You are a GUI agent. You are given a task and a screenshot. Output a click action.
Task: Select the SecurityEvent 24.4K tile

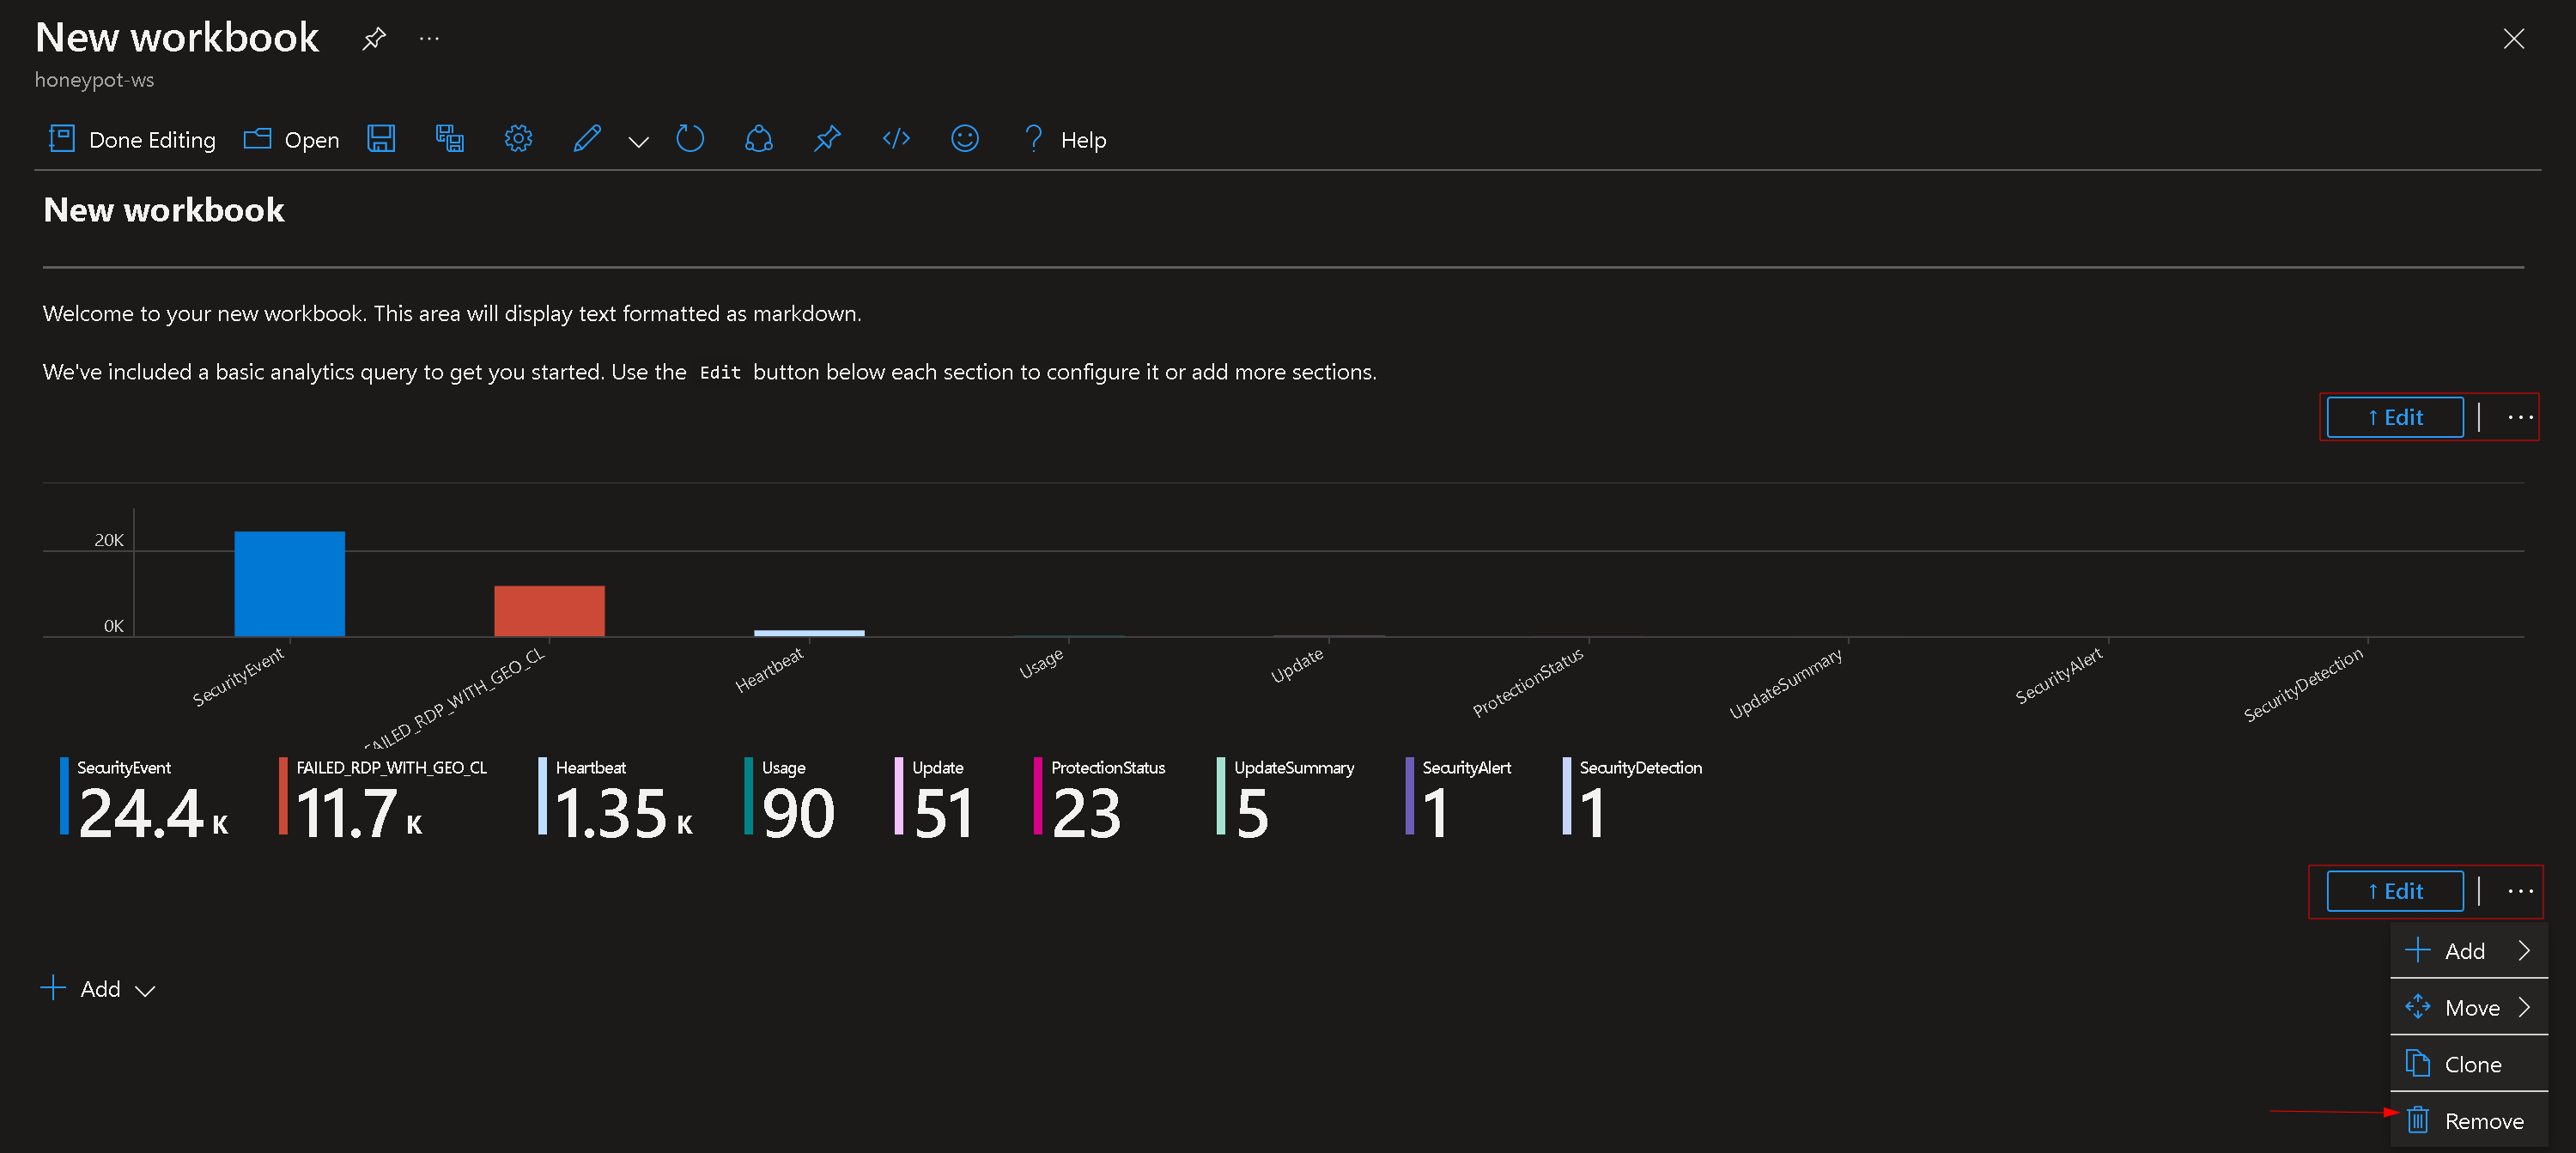[x=144, y=798]
